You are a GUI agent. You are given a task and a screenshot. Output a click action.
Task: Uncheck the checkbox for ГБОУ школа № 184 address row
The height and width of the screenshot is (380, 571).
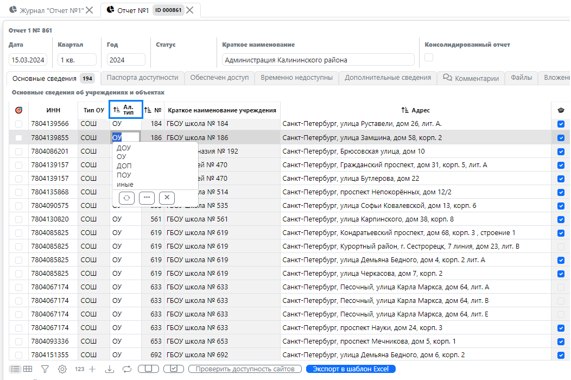click(561, 124)
